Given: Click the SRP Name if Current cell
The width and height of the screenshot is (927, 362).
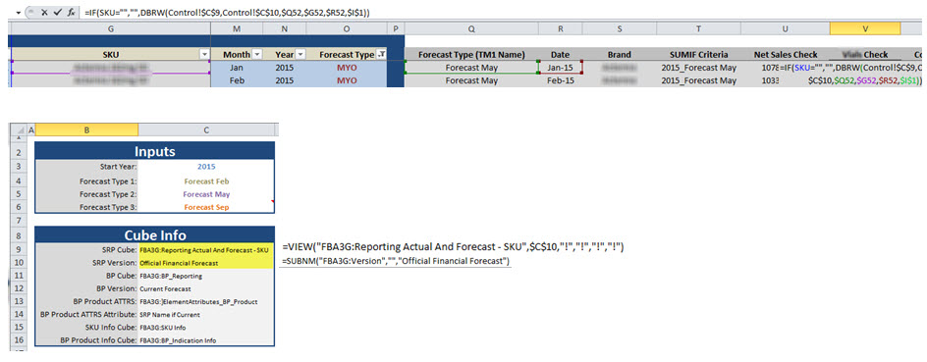Looking at the screenshot, I should (206, 315).
